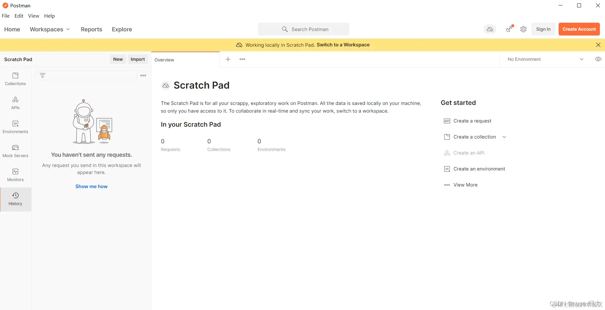Click the Create a request link

pos(472,121)
